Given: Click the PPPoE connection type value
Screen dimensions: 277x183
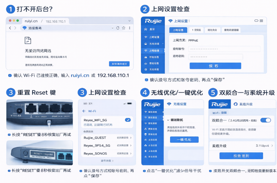Looking at the screenshot, I should (x=193, y=40).
